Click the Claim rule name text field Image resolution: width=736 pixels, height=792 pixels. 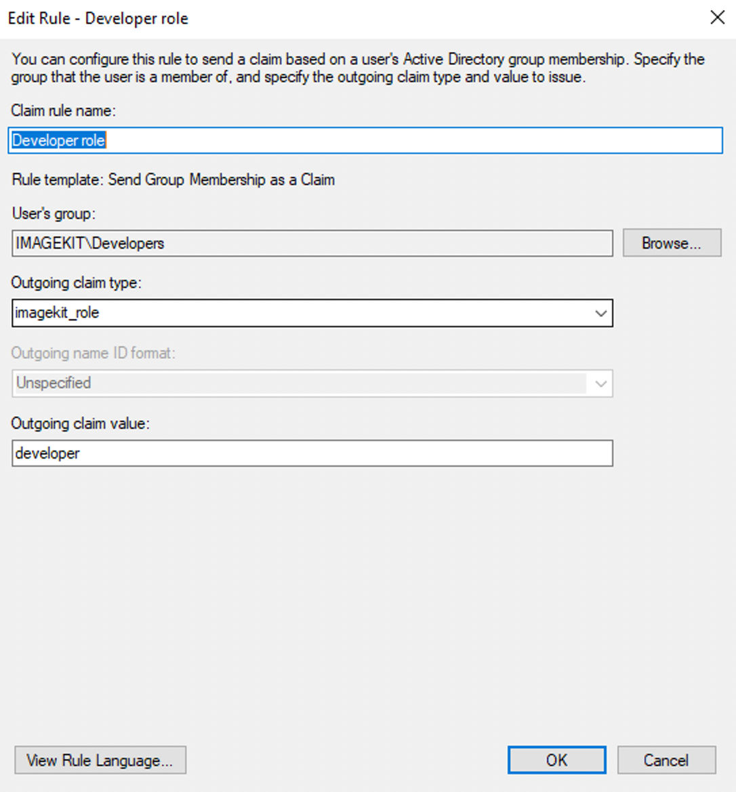pos(365,140)
